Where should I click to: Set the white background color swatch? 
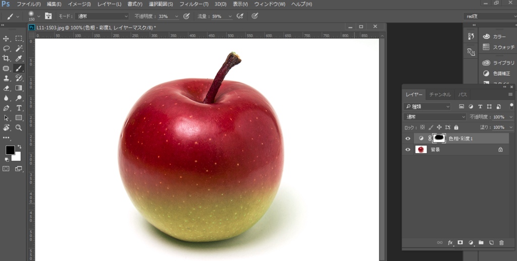click(x=17, y=157)
